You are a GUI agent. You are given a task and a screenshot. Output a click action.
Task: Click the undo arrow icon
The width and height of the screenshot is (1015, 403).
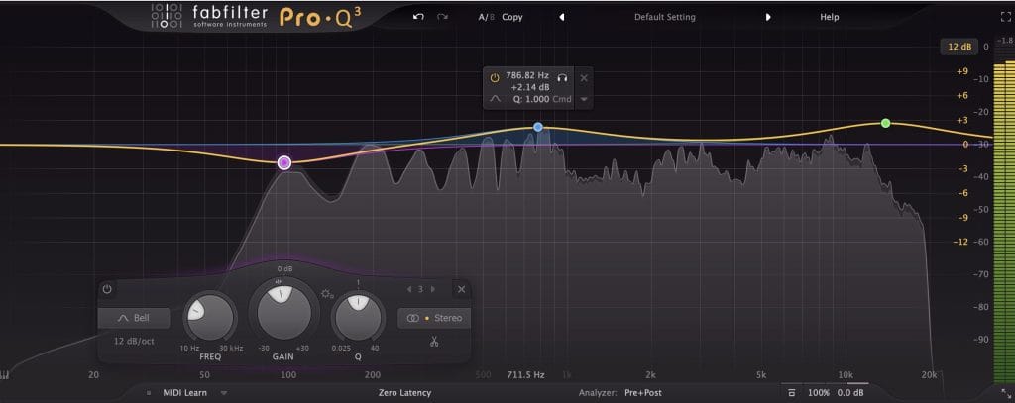click(x=420, y=17)
